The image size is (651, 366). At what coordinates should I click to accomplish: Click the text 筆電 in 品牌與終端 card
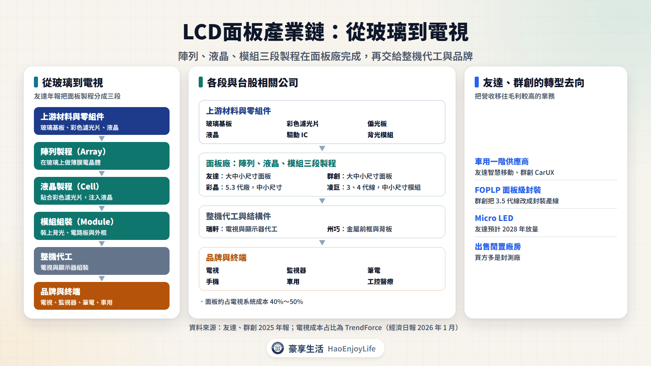point(374,270)
